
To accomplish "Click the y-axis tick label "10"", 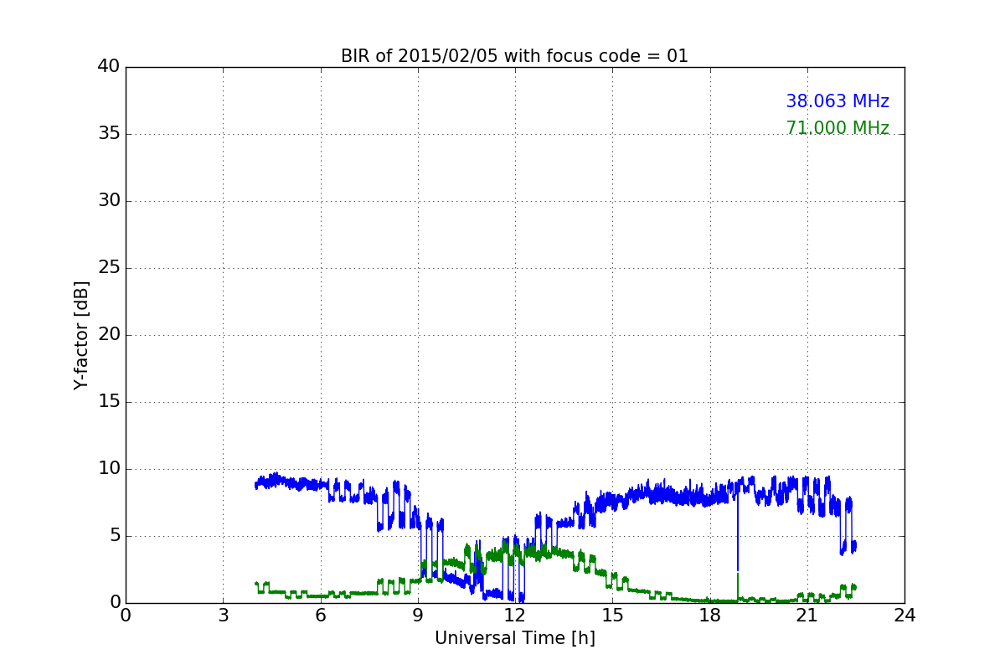I will [110, 469].
